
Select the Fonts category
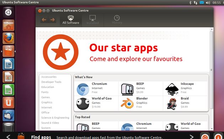tap(45, 92)
